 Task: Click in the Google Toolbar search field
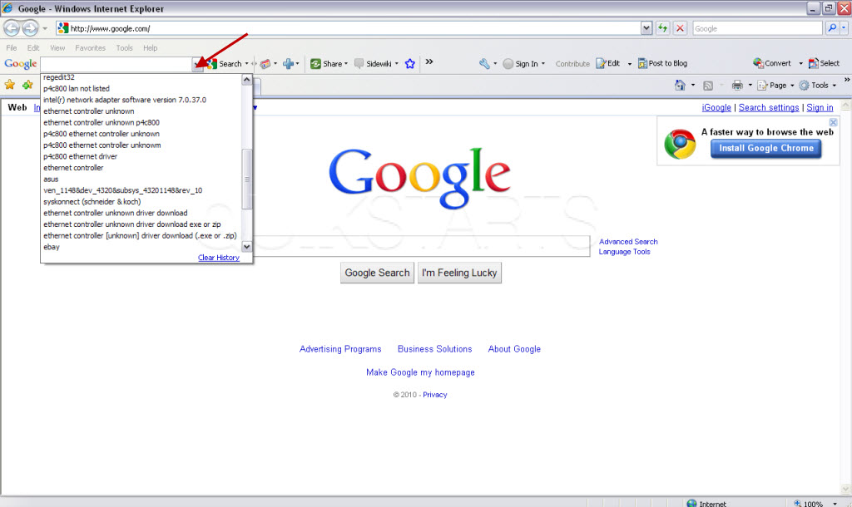[x=116, y=64]
